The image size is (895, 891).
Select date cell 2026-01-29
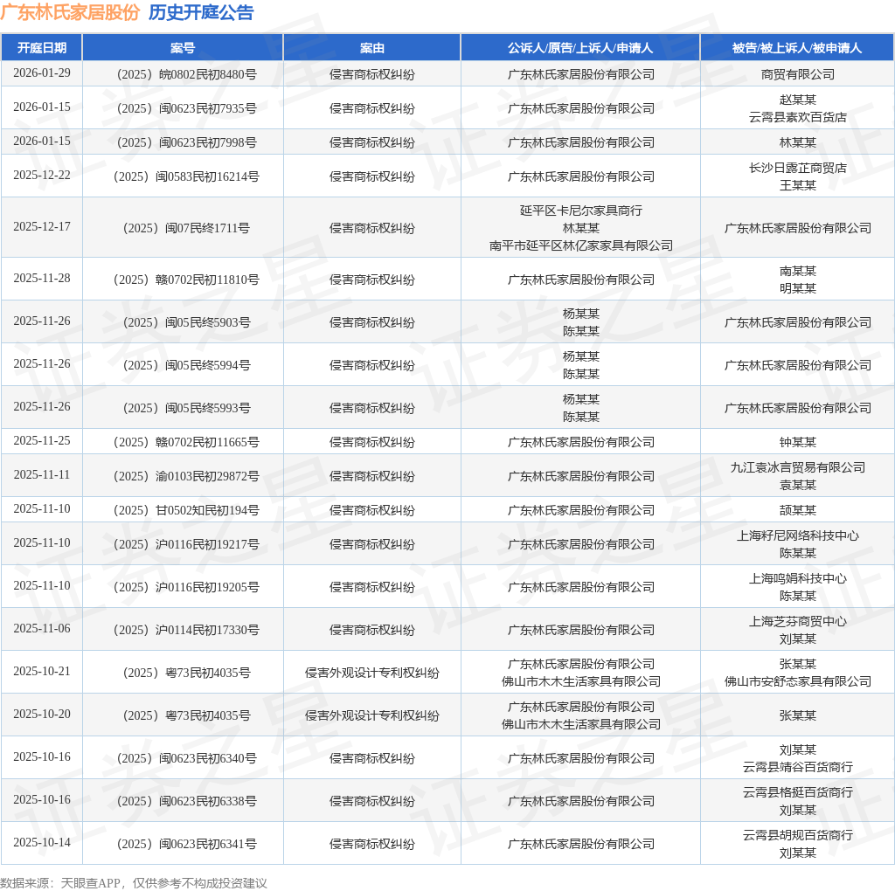pos(42,73)
